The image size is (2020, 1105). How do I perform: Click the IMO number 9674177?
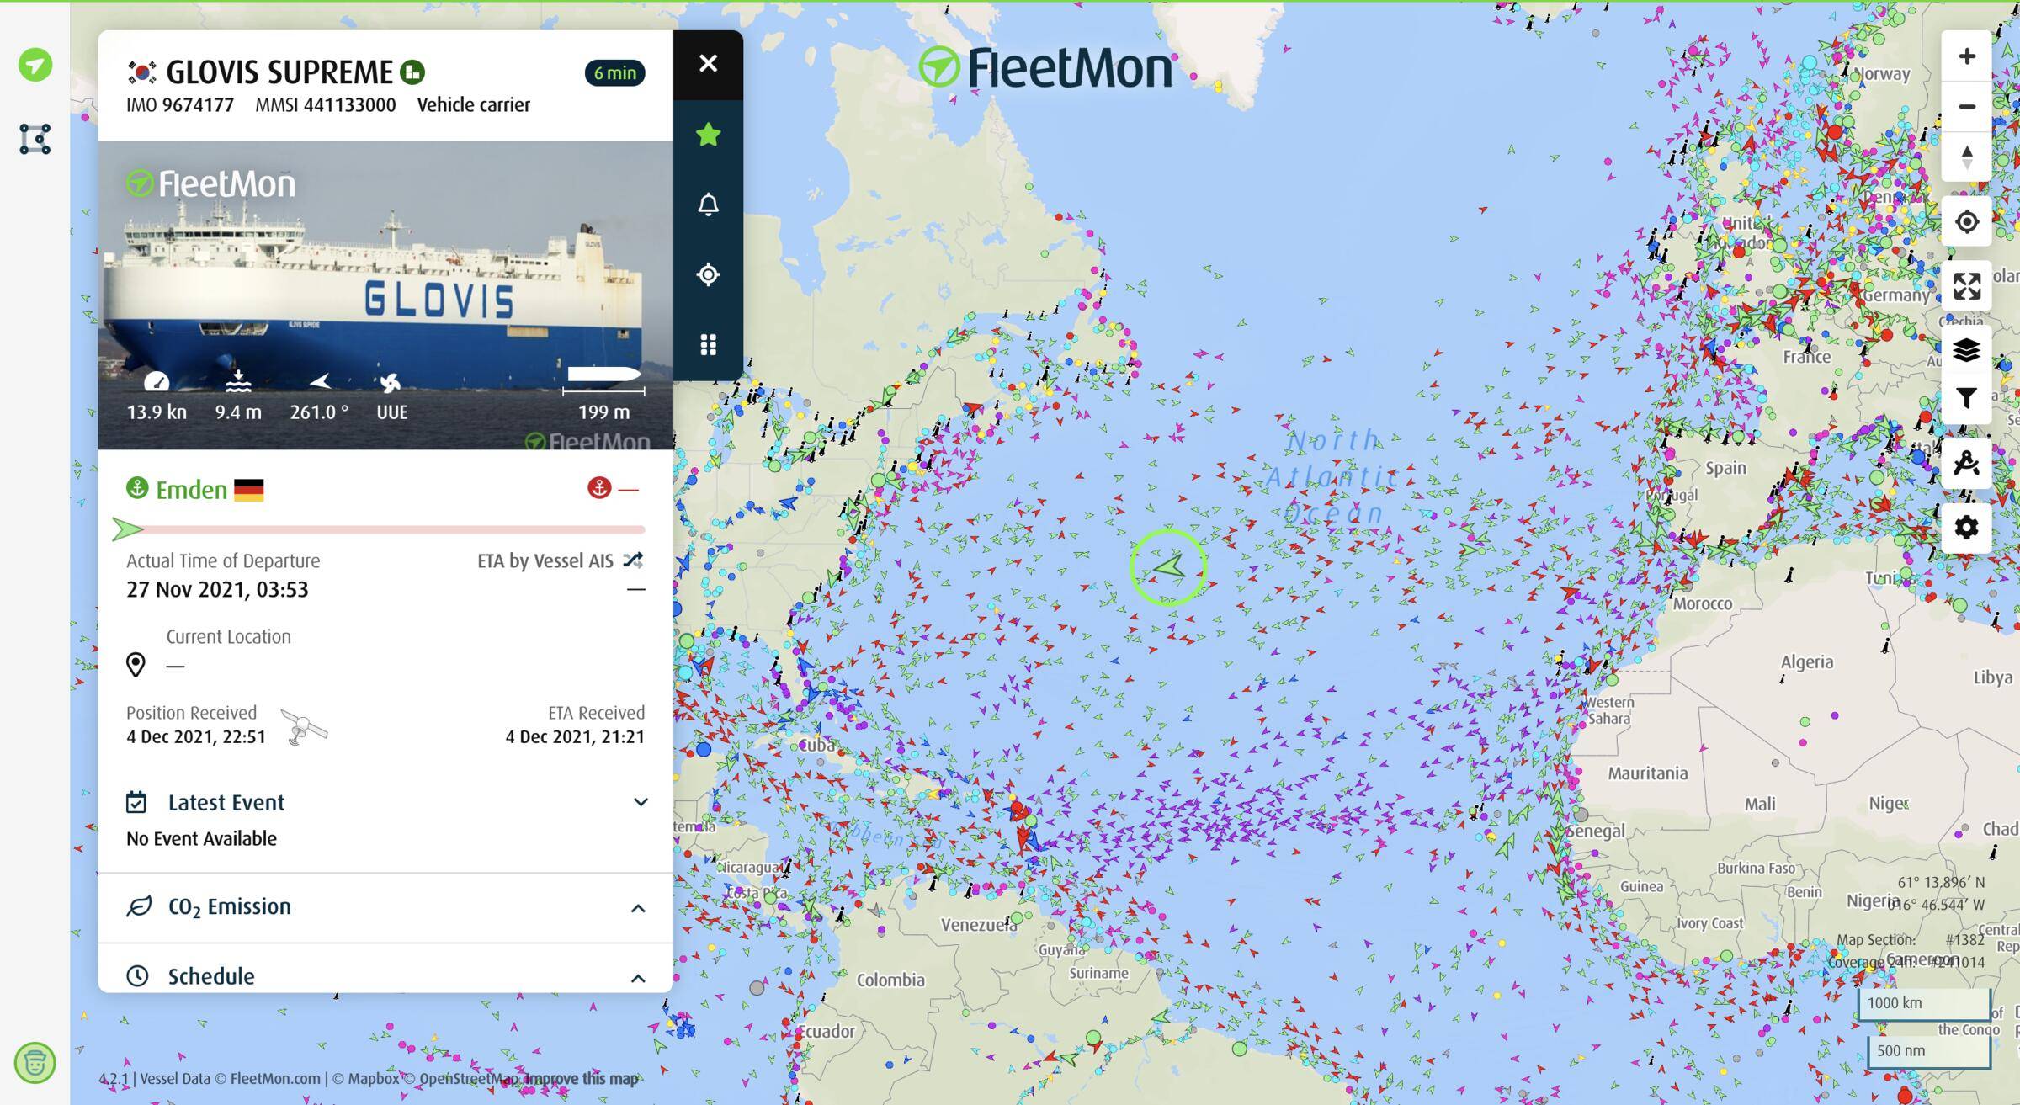198,105
